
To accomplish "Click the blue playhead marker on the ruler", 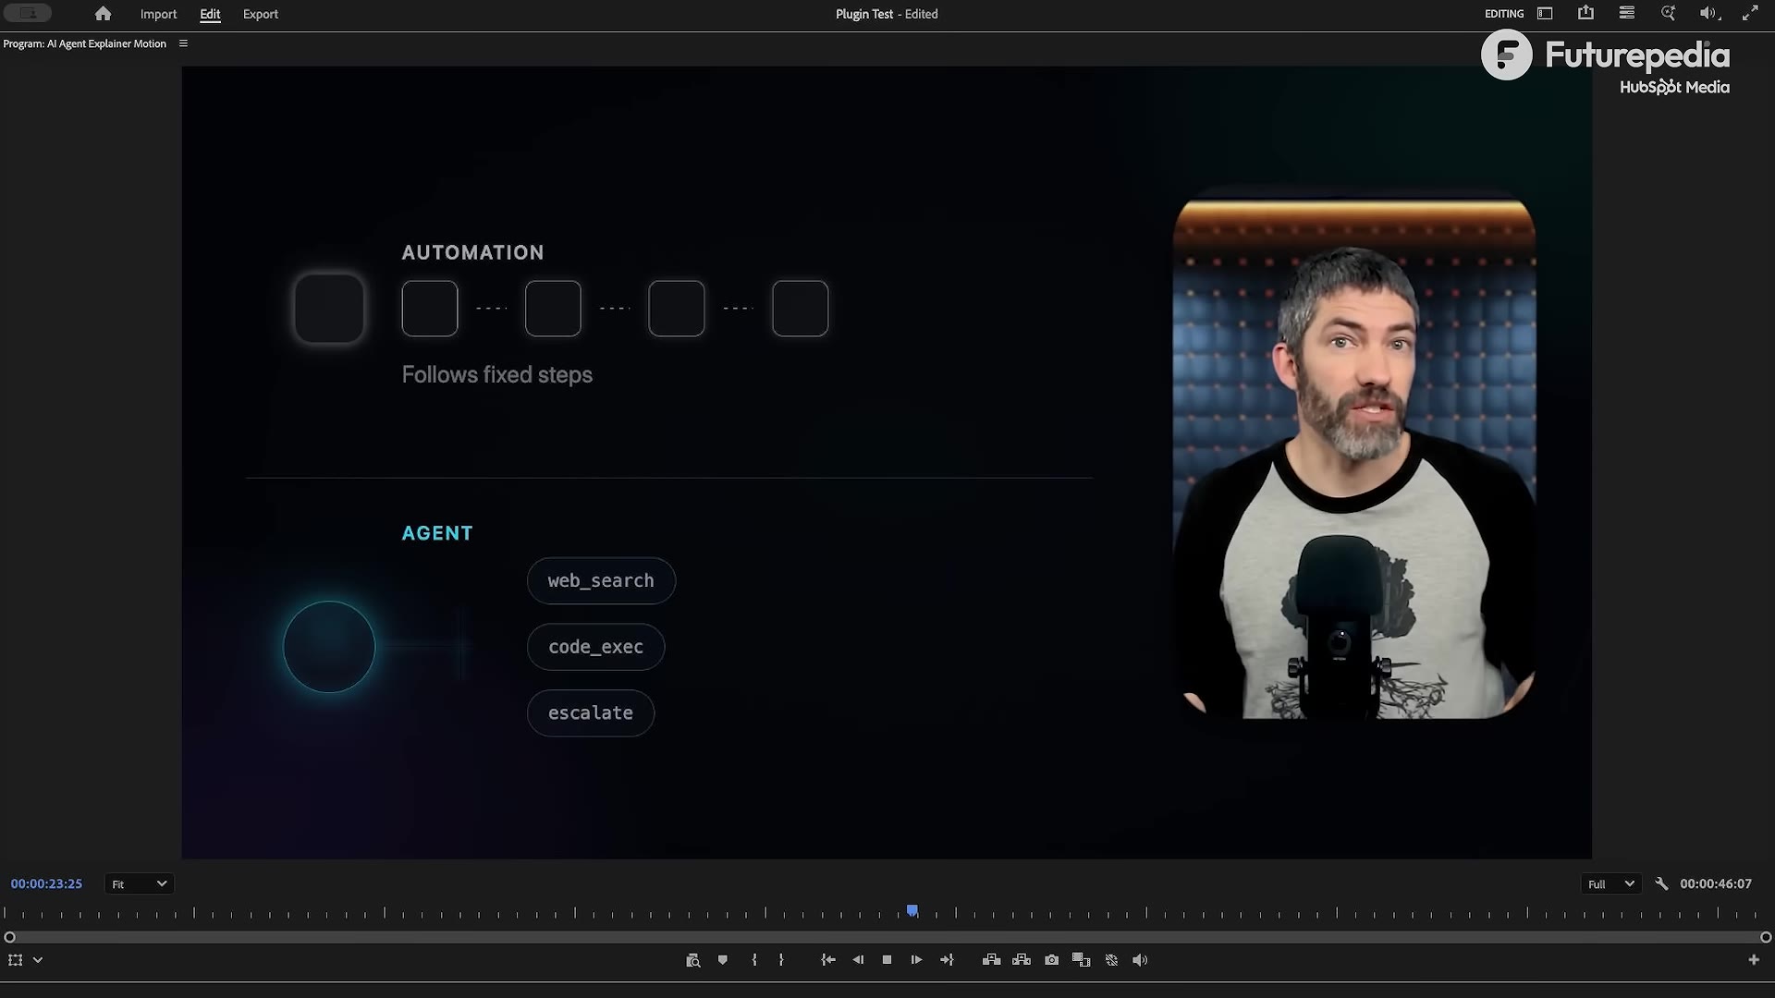I will (912, 911).
